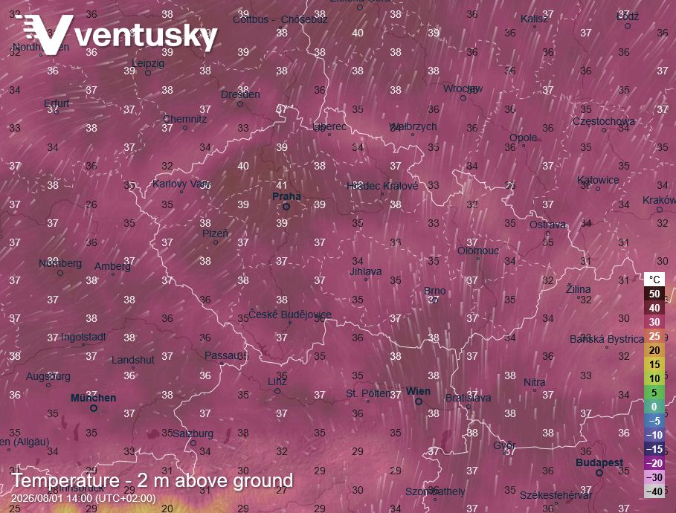Image resolution: width=676 pixels, height=513 pixels.
Task: Choose the −15 °C navy legend swatch
Action: pyautogui.click(x=654, y=449)
